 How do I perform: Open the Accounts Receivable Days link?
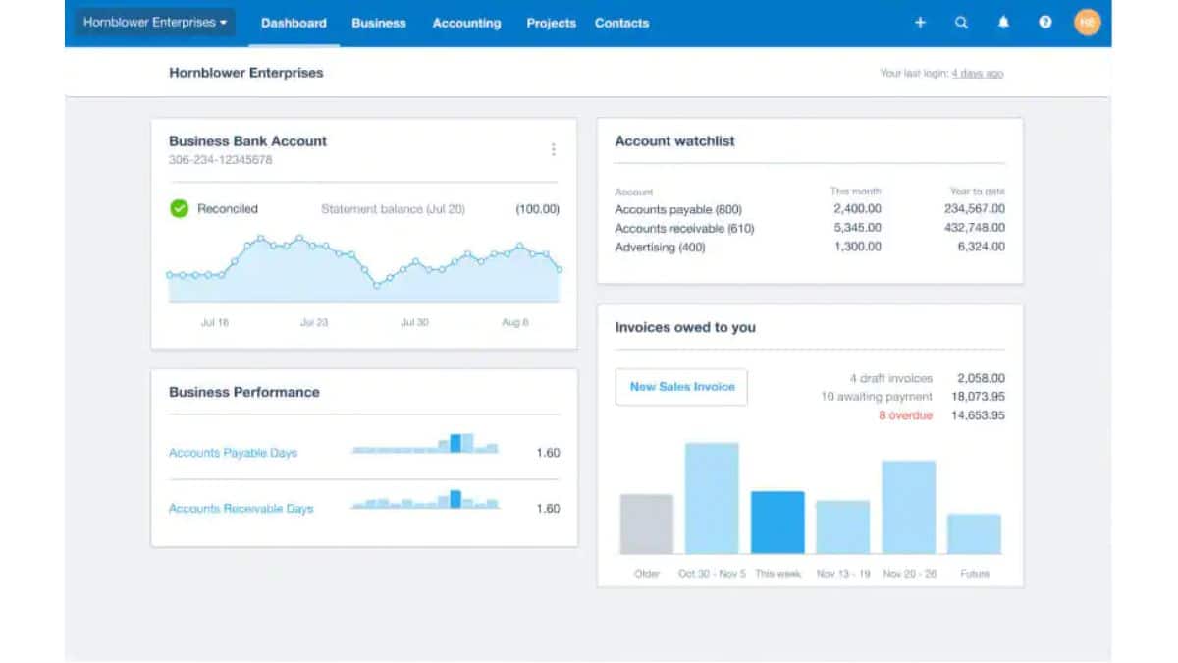241,509
